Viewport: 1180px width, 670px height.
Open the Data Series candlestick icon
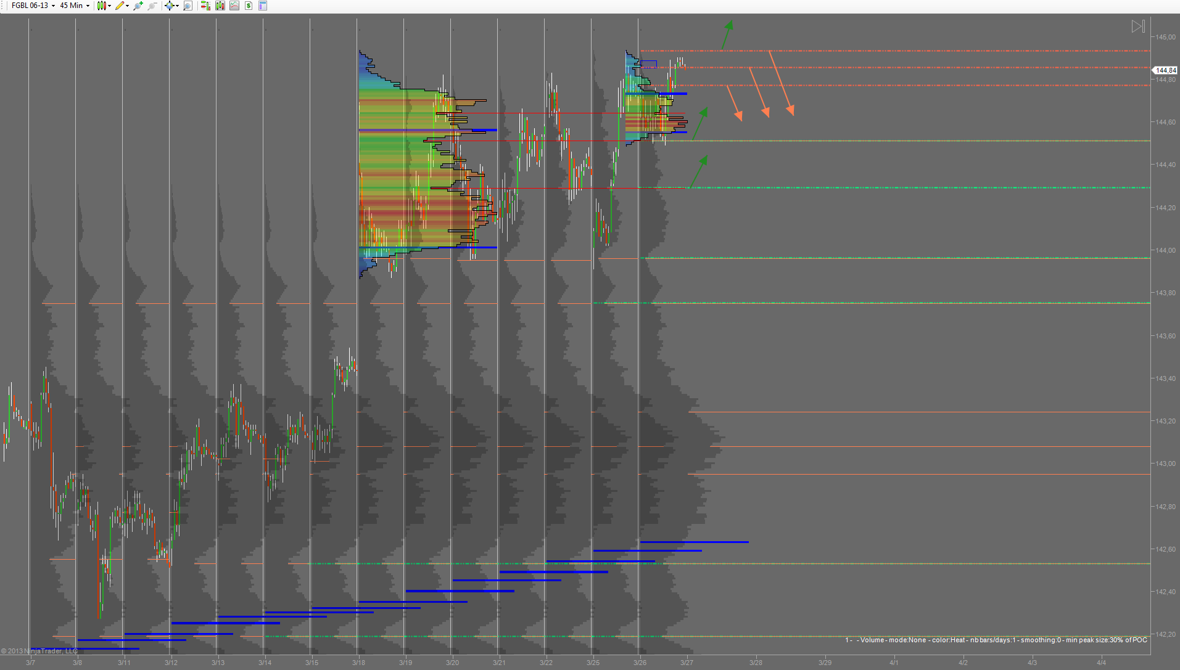(220, 6)
